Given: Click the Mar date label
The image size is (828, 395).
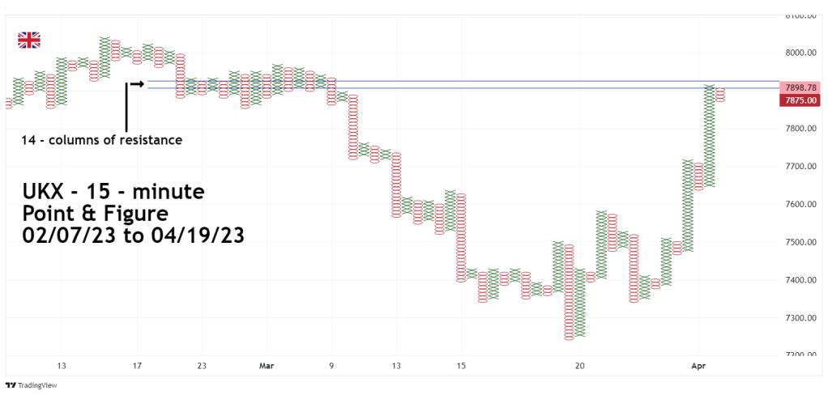Looking at the screenshot, I should tap(267, 367).
